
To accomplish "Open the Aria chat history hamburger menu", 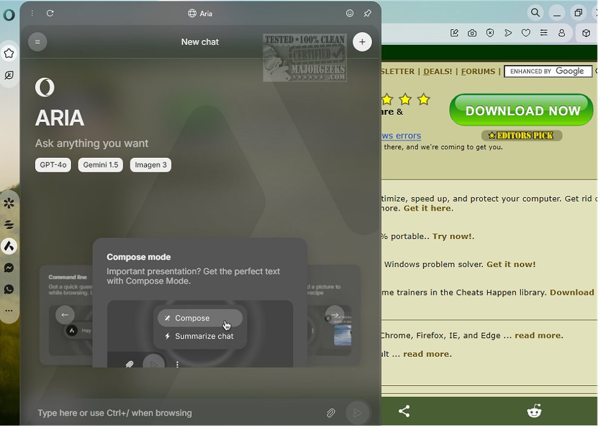I will click(38, 42).
